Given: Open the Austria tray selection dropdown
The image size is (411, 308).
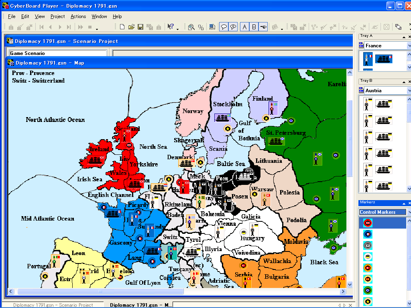Looking at the screenshot, I should [409, 91].
